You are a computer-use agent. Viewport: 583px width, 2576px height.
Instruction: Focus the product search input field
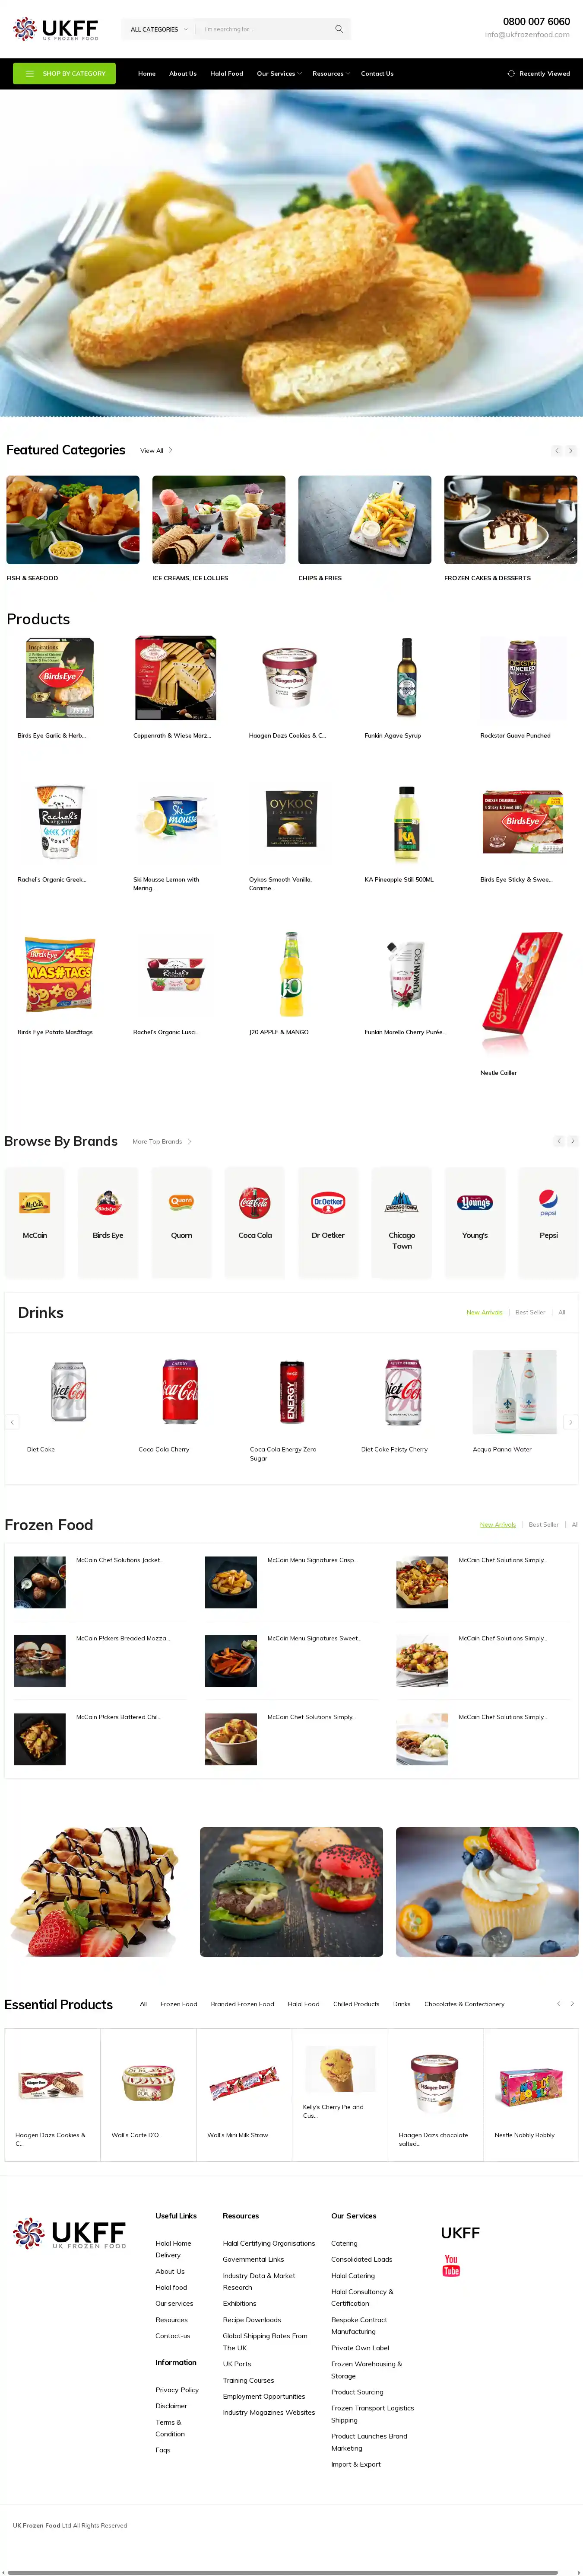[265, 29]
